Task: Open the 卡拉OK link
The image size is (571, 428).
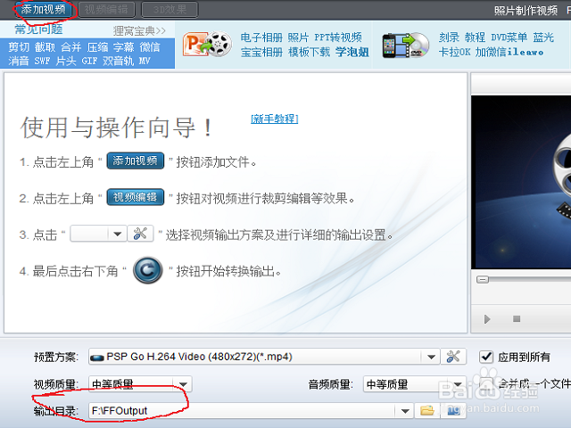Action: 454,52
